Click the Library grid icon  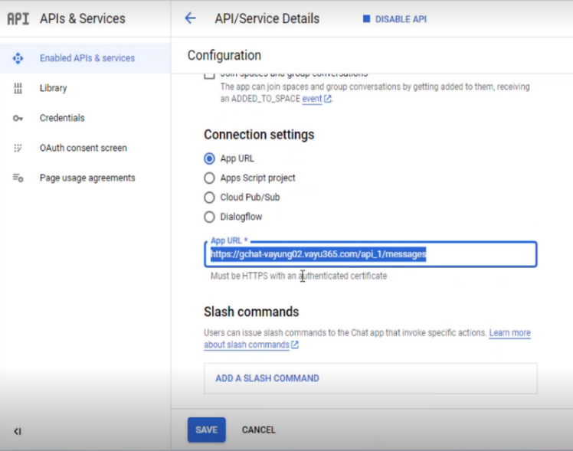pyautogui.click(x=18, y=88)
